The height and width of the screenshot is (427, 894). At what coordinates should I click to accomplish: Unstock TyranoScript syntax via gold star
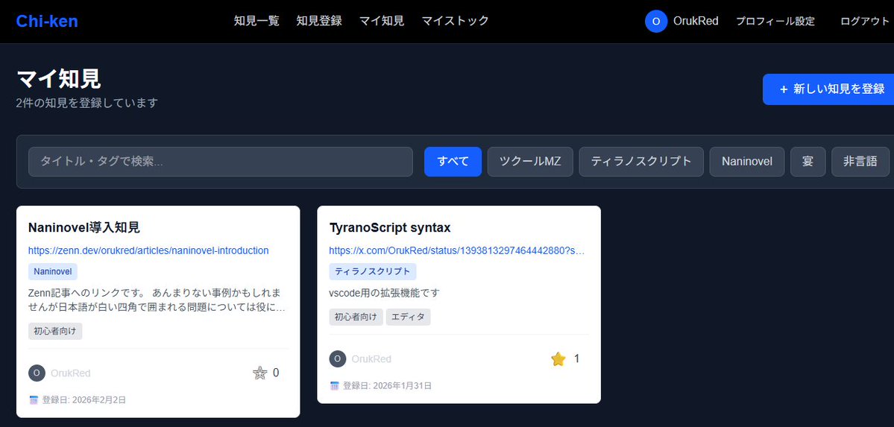point(558,358)
